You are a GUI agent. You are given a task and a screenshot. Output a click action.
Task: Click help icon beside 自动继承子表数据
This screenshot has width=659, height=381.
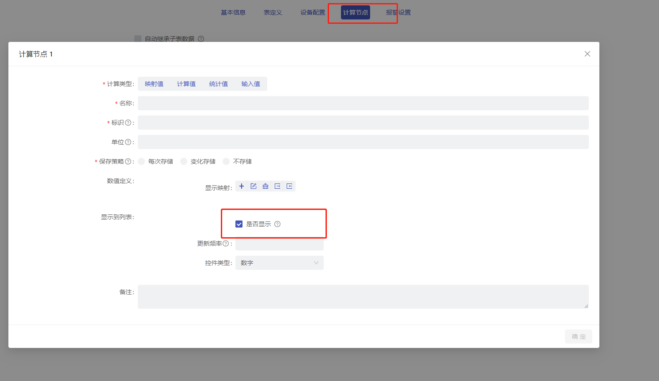point(201,39)
